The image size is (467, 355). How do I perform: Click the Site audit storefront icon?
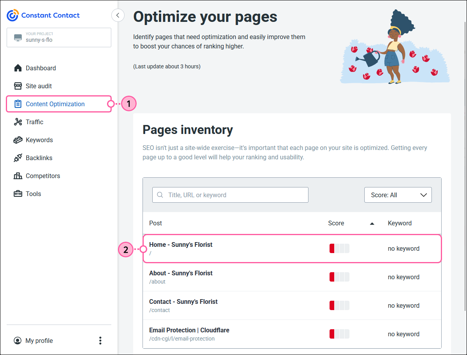click(x=18, y=86)
